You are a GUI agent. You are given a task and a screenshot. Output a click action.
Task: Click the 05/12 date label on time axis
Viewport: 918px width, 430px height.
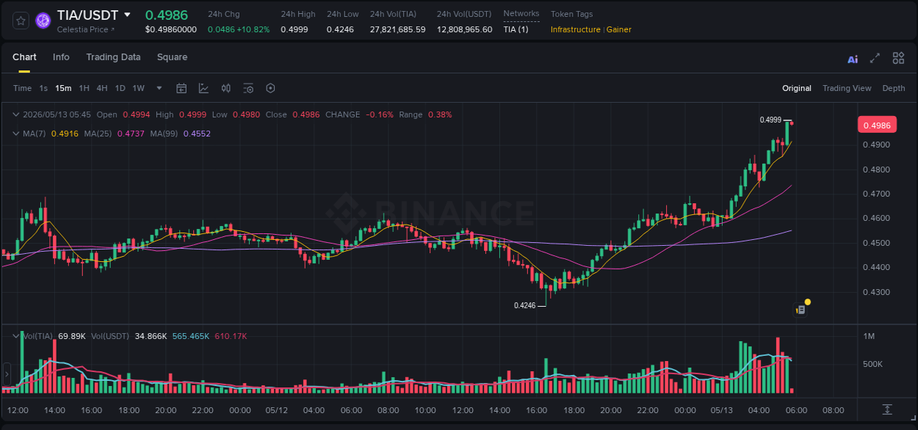[277, 410]
